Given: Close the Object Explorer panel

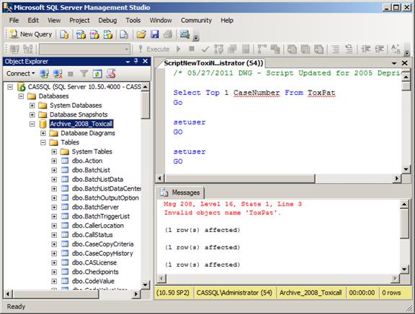Looking at the screenshot, I should click(x=145, y=61).
